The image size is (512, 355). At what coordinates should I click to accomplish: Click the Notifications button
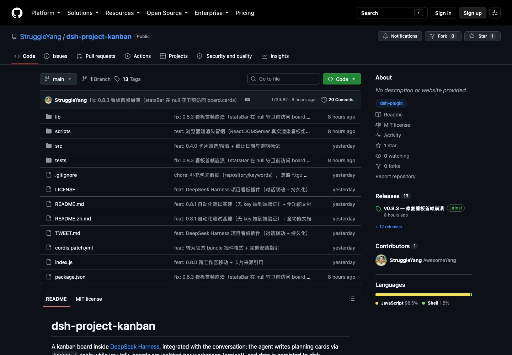coord(400,36)
